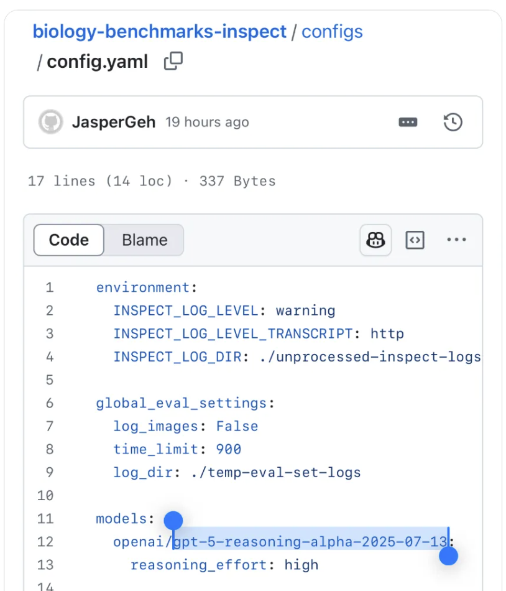Image resolution: width=506 pixels, height=591 pixels.
Task: Click the 19 hours ago timestamp
Action: [x=207, y=122]
